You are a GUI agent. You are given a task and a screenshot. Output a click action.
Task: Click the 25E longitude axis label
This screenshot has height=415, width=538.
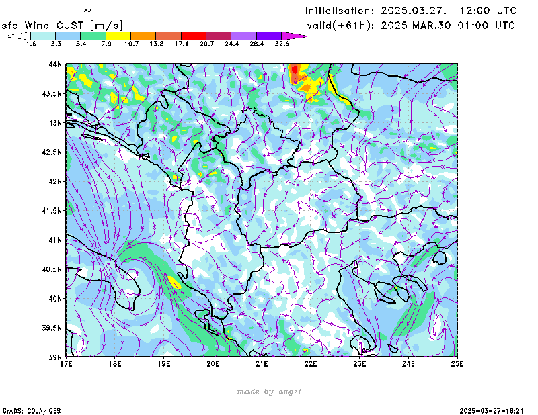(457, 364)
